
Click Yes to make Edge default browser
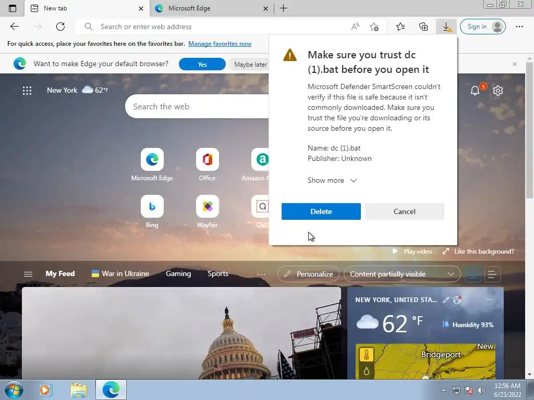(202, 64)
